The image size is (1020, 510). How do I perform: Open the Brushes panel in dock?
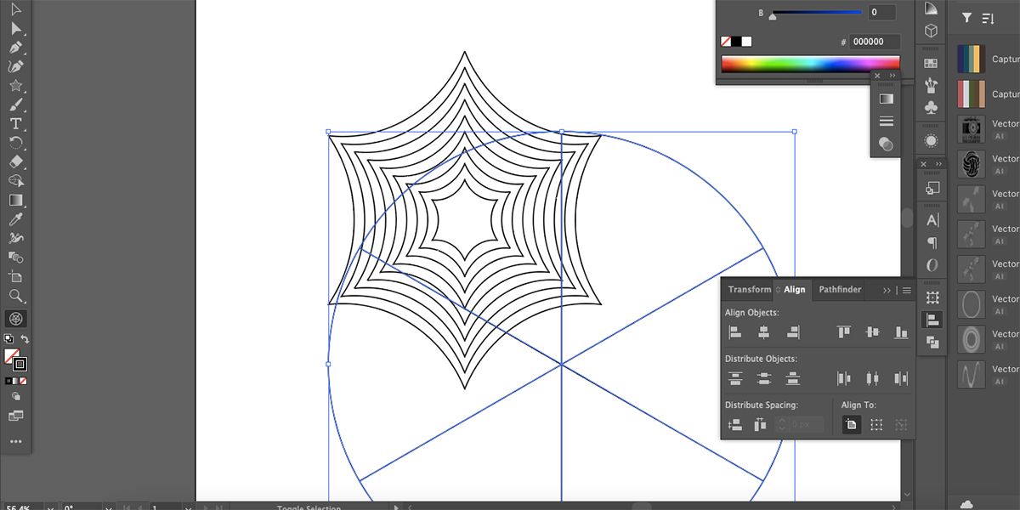931,85
